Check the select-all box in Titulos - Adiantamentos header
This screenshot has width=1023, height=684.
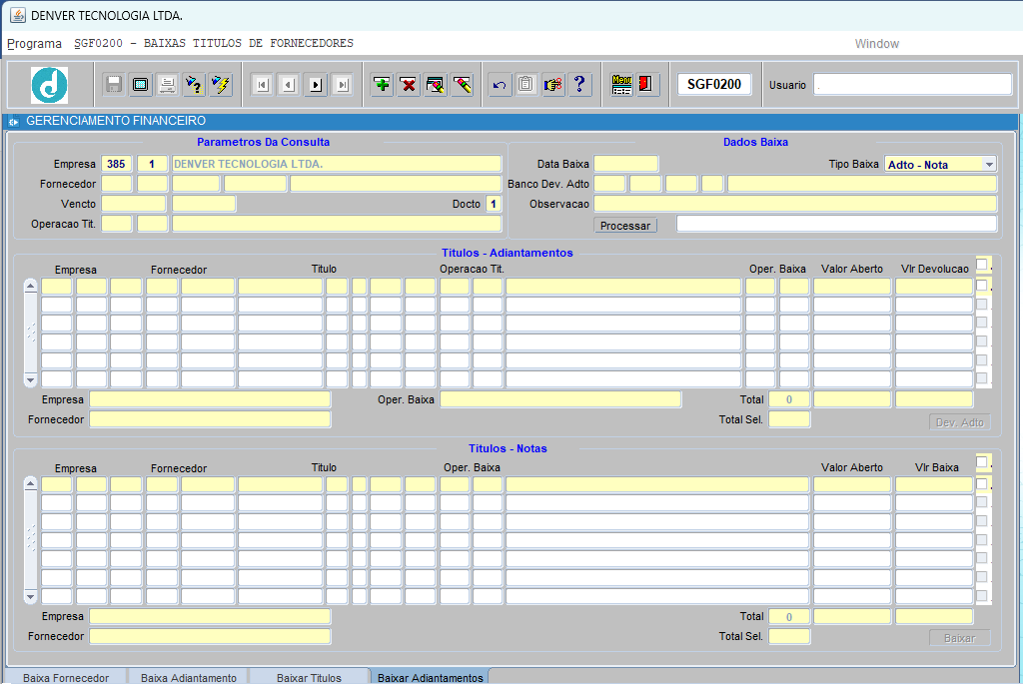click(982, 265)
